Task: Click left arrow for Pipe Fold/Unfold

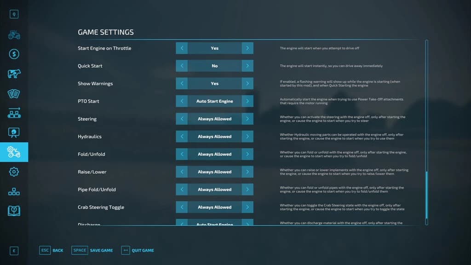Action: 182,190
